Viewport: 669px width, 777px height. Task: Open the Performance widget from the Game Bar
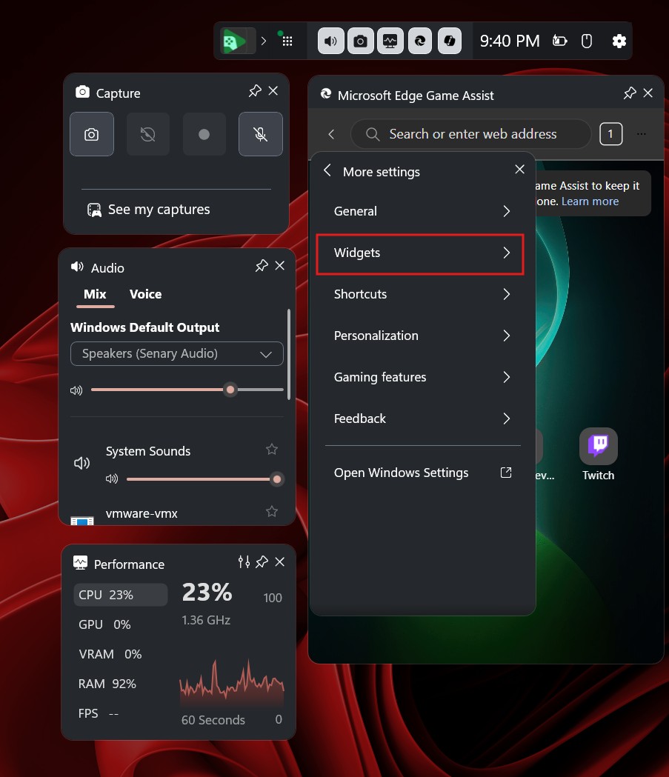390,41
